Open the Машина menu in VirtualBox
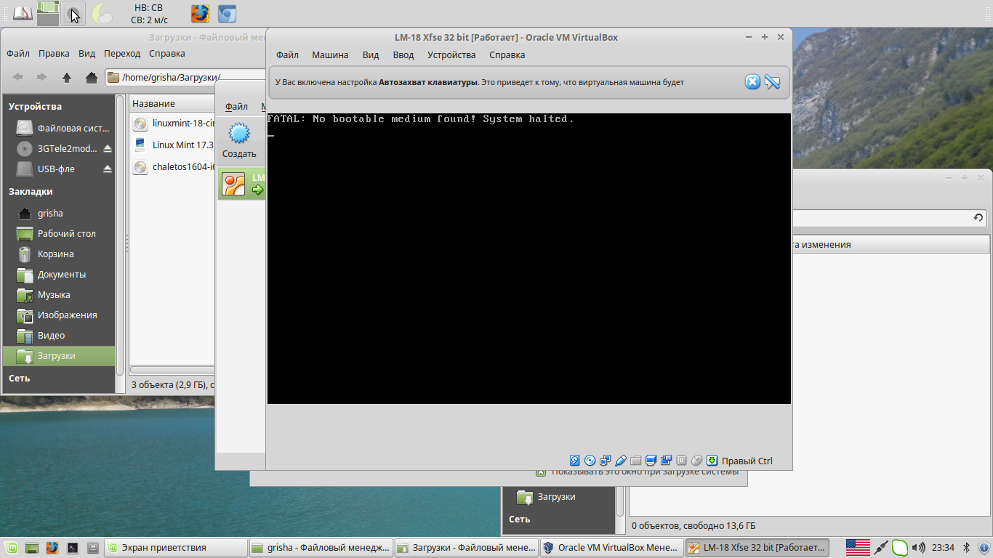This screenshot has width=993, height=558. 330,55
